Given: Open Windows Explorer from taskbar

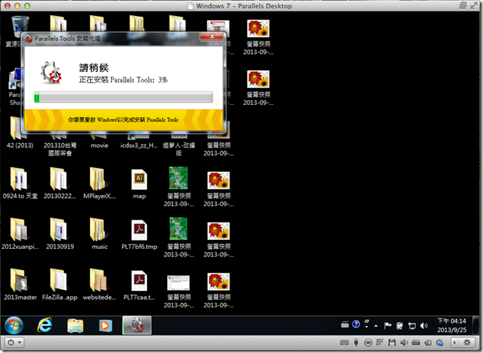Looking at the screenshot, I should coord(76,325).
